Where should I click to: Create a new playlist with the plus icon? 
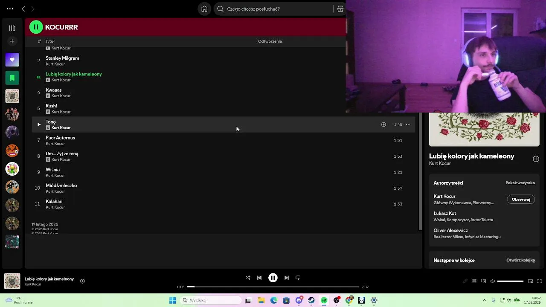coord(12,41)
